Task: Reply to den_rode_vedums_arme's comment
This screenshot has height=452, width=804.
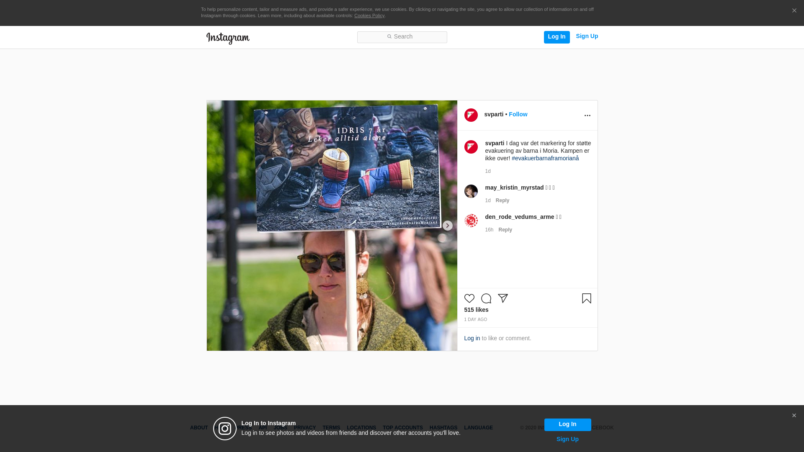Action: [505, 230]
